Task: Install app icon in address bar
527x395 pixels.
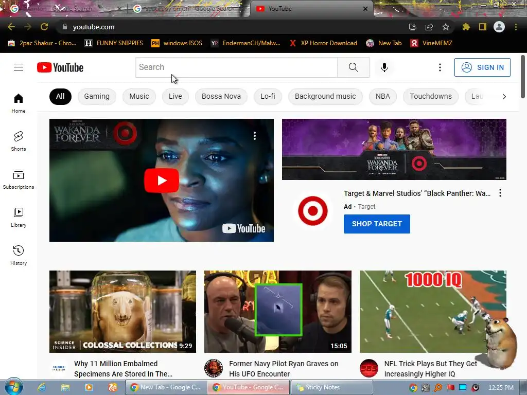Action: point(412,27)
